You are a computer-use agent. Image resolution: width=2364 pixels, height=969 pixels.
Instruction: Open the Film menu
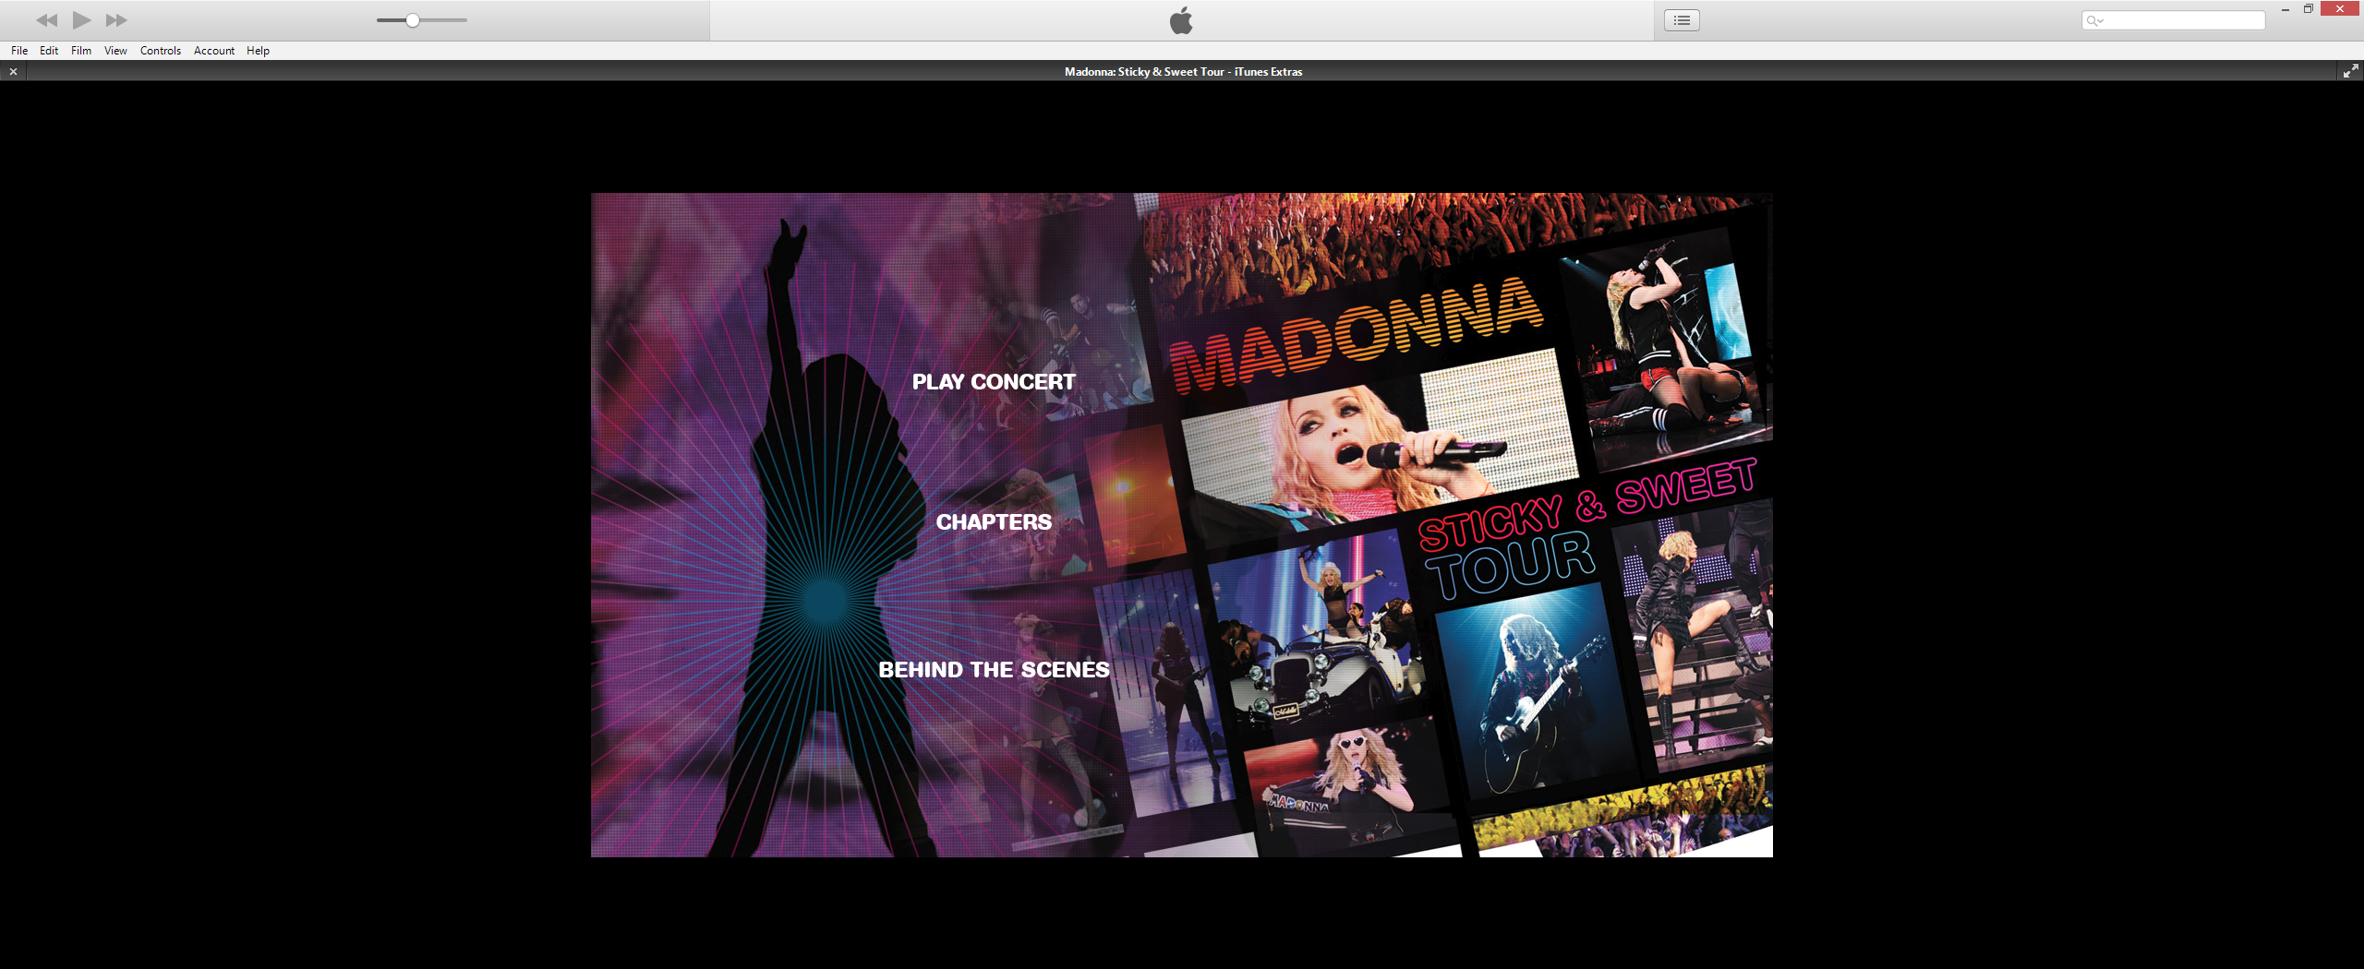tap(81, 51)
